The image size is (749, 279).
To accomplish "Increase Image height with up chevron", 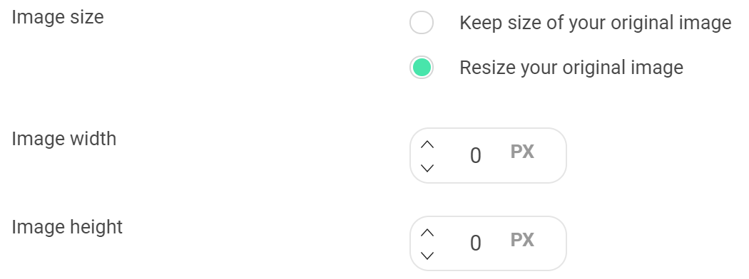I will tap(427, 233).
